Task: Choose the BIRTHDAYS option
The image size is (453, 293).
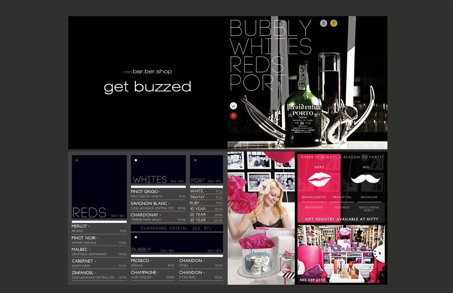Action: 314,207
